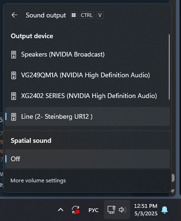Image resolution: width=181 pixels, height=221 pixels.
Task: Go back using the arrow beside Sound output
Action: [15, 15]
